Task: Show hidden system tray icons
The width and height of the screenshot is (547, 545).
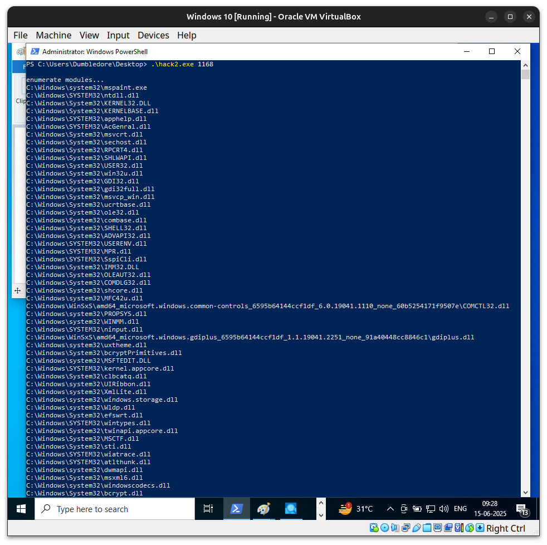Action: tap(390, 509)
